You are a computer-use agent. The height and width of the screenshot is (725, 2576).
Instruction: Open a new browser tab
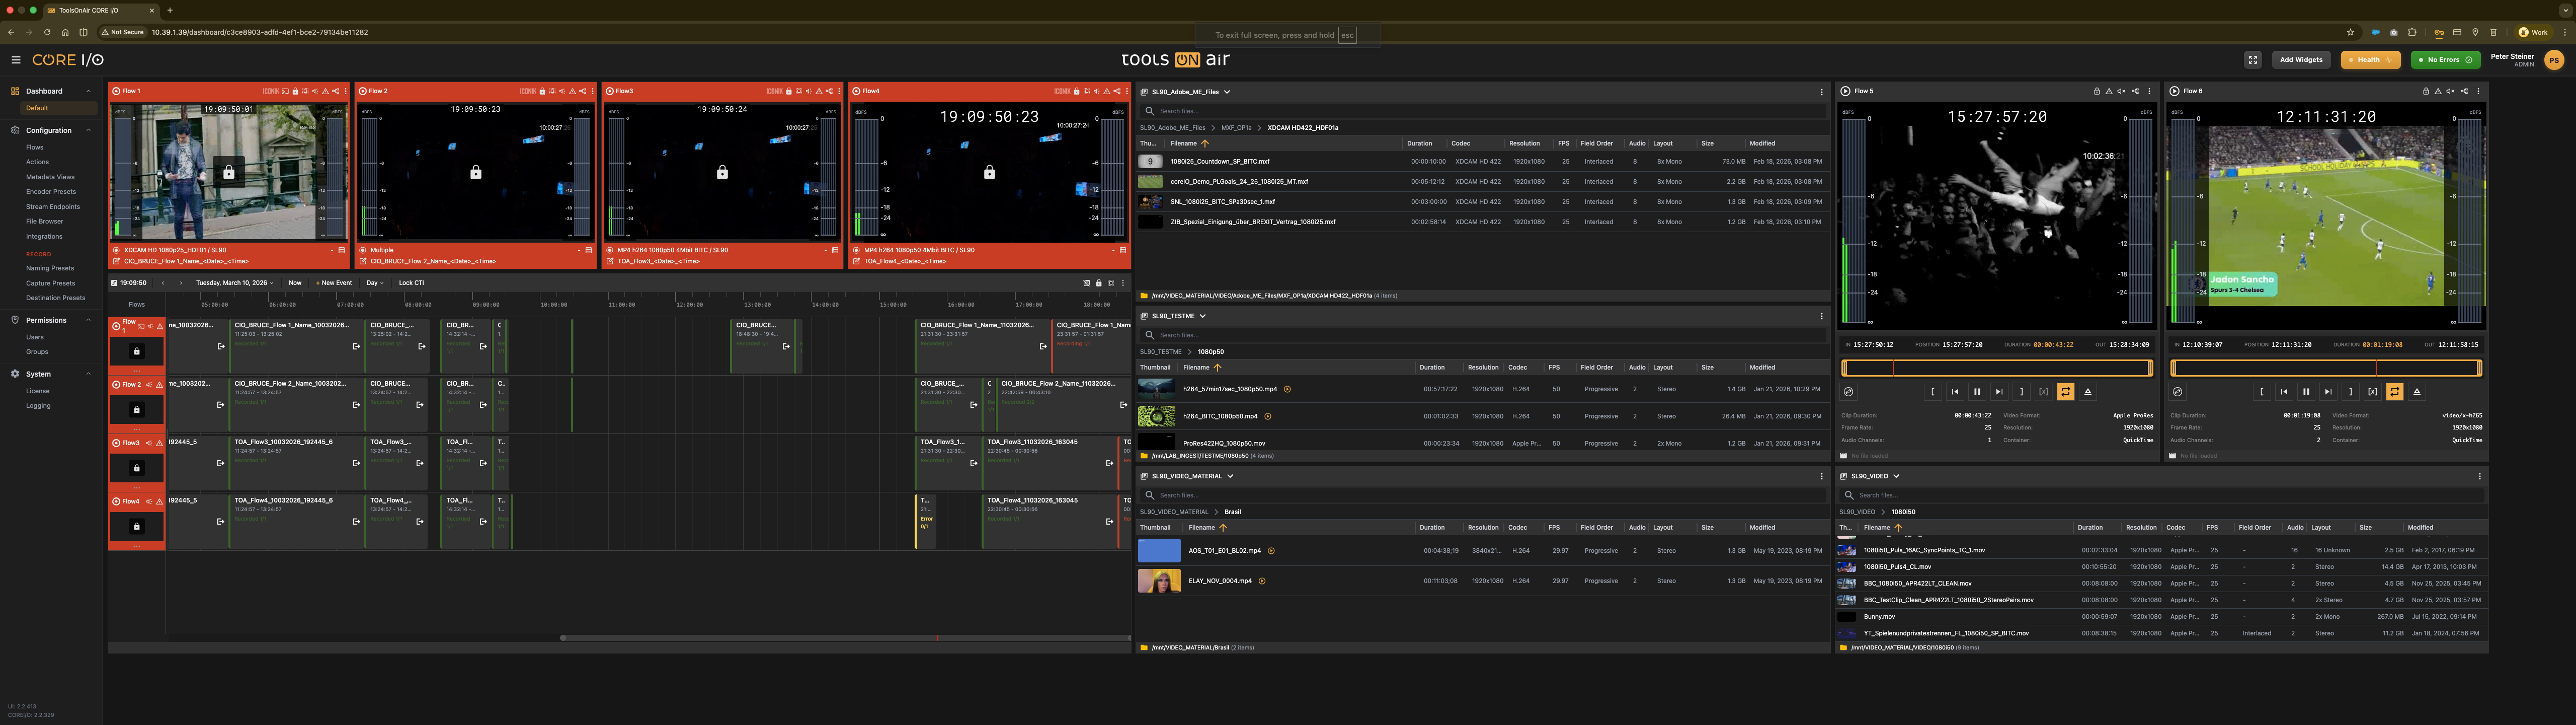(170, 10)
